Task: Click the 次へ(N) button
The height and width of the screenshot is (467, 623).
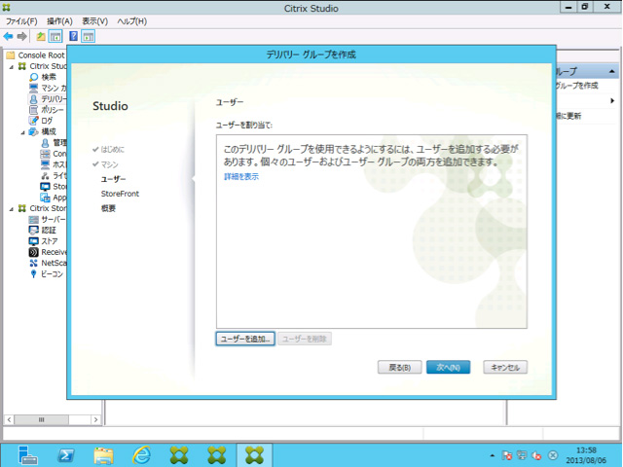Action: (x=448, y=368)
